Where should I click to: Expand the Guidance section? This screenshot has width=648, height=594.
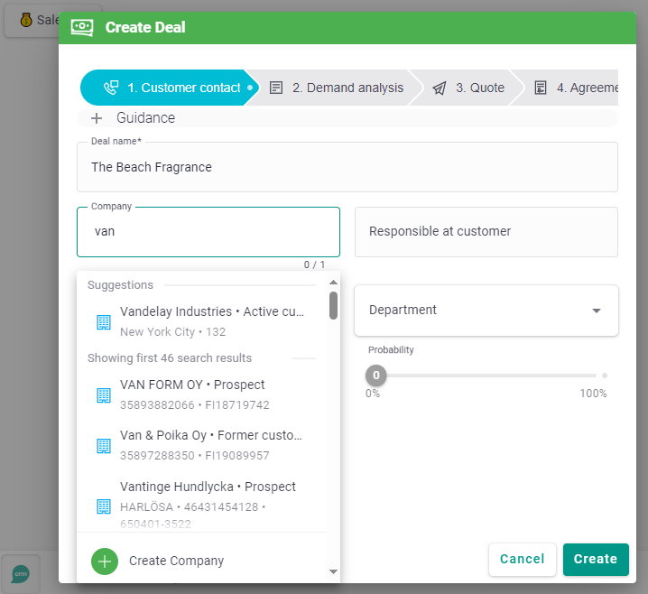97,118
